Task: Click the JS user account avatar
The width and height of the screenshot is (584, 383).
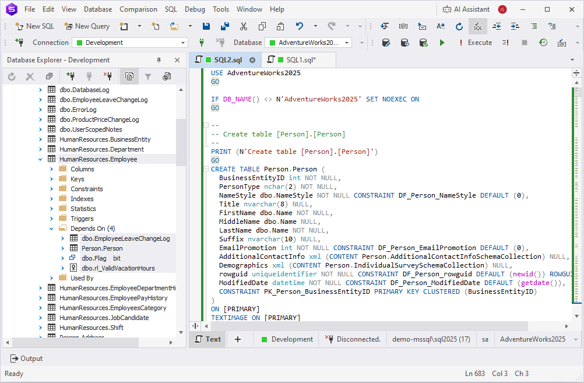Action: pyautogui.click(x=502, y=9)
